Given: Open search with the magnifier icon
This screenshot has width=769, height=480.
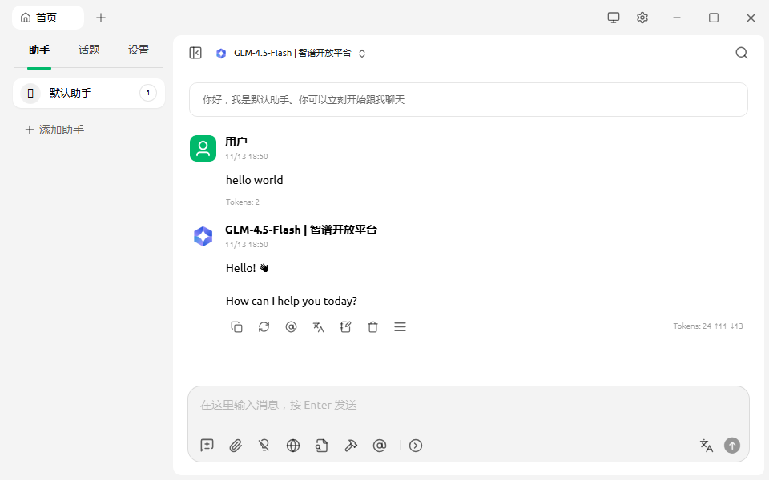Looking at the screenshot, I should [741, 53].
